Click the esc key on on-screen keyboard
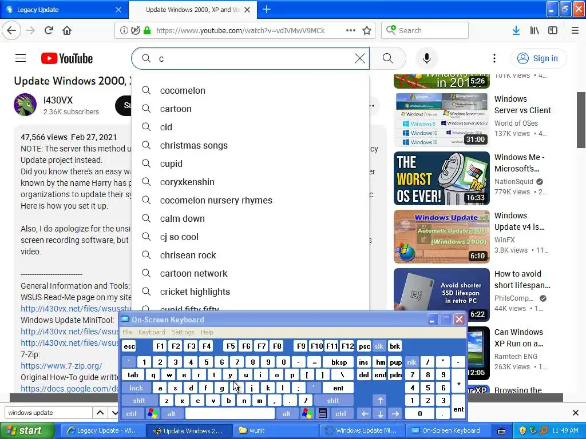 coord(129,346)
